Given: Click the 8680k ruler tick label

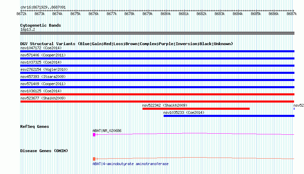Looking at the screenshot, I should [166, 14].
